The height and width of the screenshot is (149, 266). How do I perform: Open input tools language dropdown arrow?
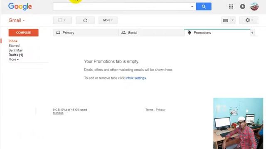[x=233, y=20]
